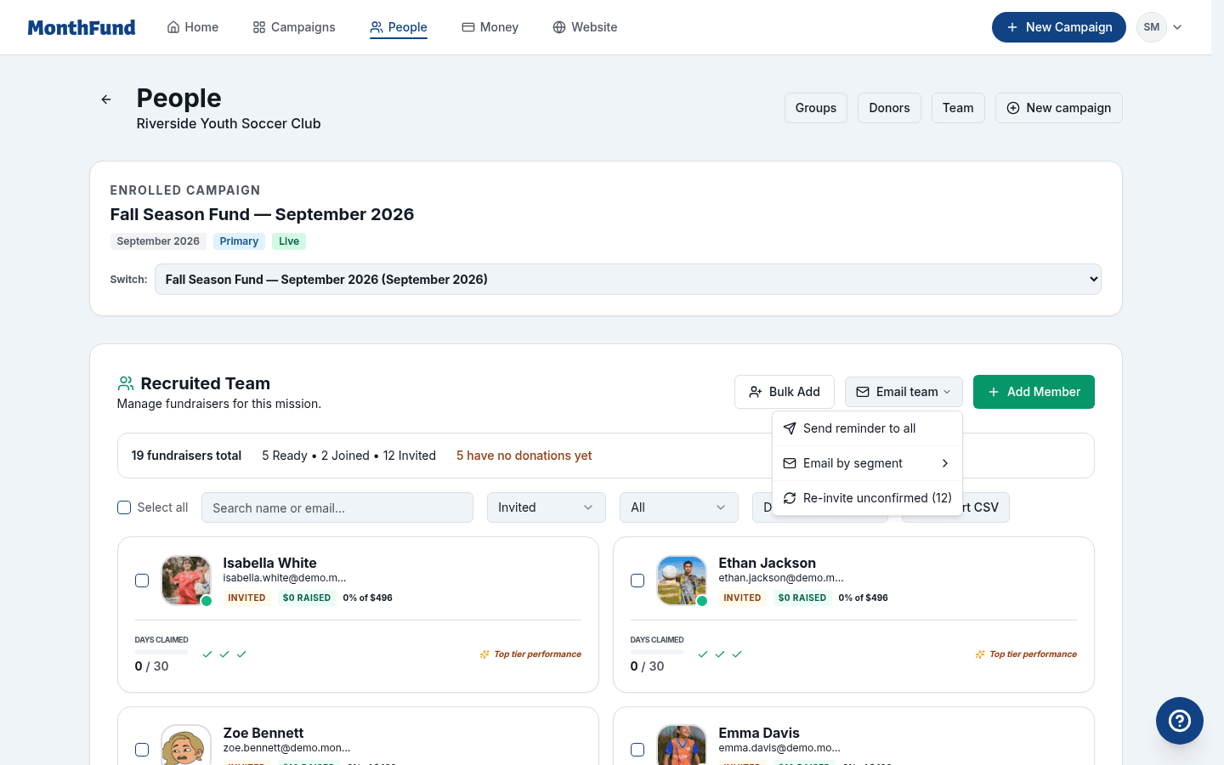Open the Team page button
1224x765 pixels.
coord(958,108)
